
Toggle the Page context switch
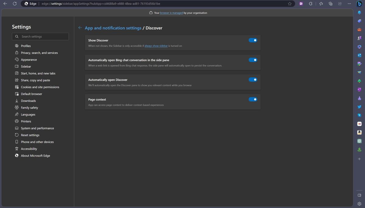253,99
